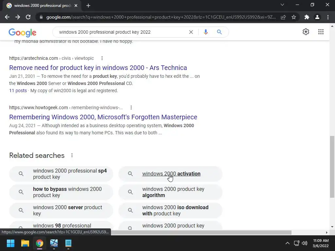Open the Chrome three-dot menu
Image resolution: width=335 pixels, height=251 pixels.
pyautogui.click(x=328, y=17)
